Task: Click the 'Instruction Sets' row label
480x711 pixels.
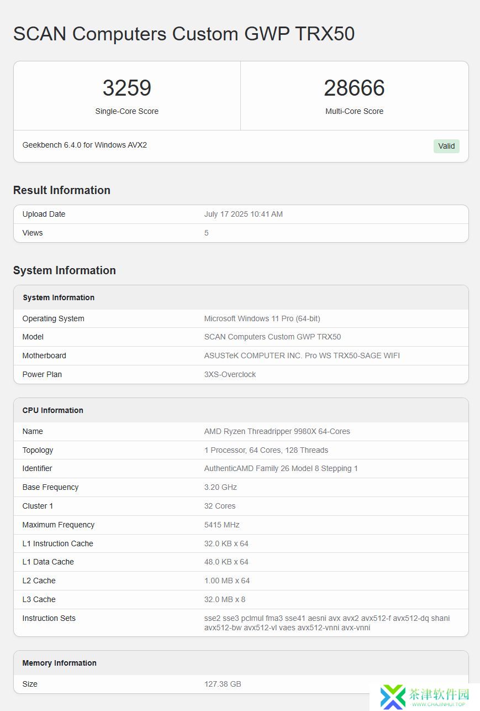Action: [x=49, y=618]
